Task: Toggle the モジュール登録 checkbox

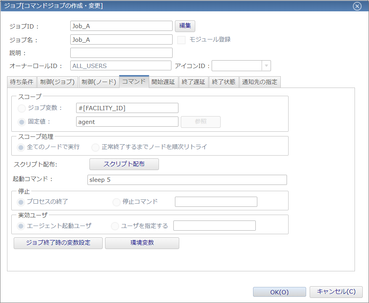Action: tap(181, 40)
